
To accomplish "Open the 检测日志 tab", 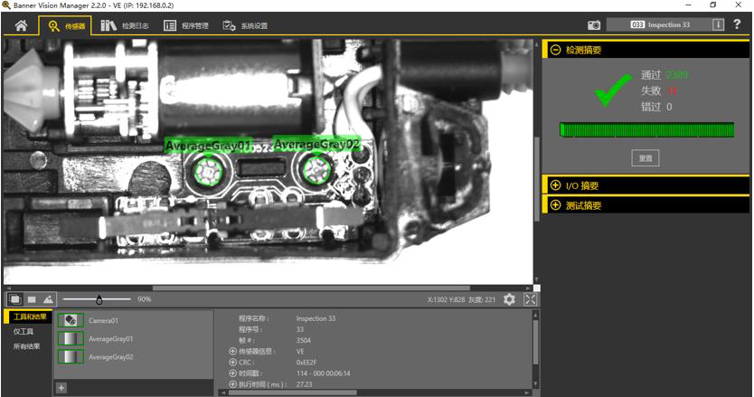I will (125, 25).
